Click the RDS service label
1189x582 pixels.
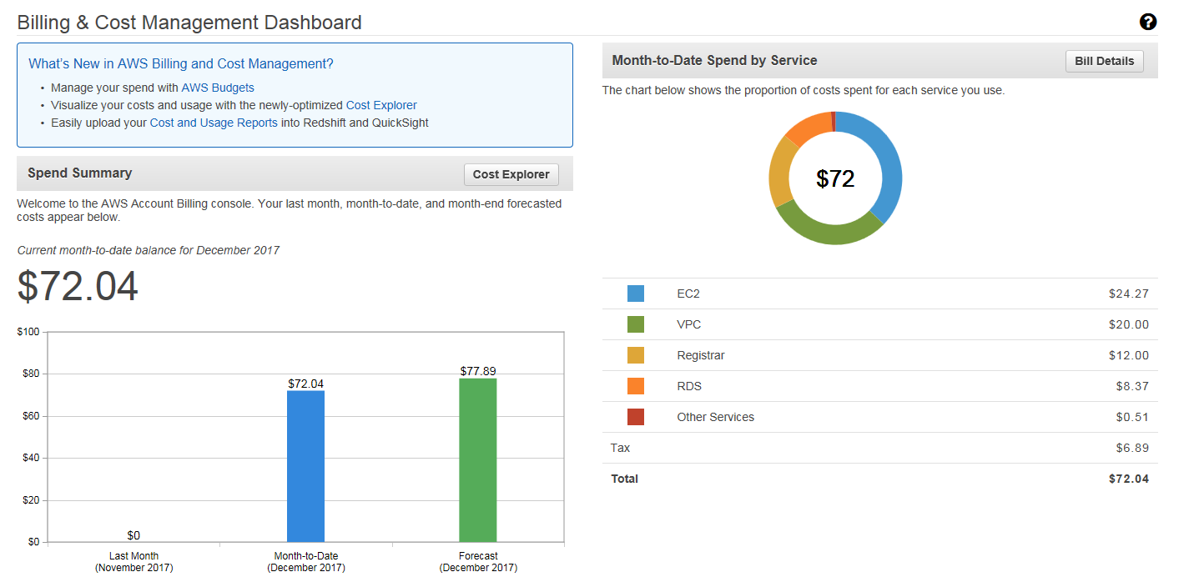(x=689, y=386)
